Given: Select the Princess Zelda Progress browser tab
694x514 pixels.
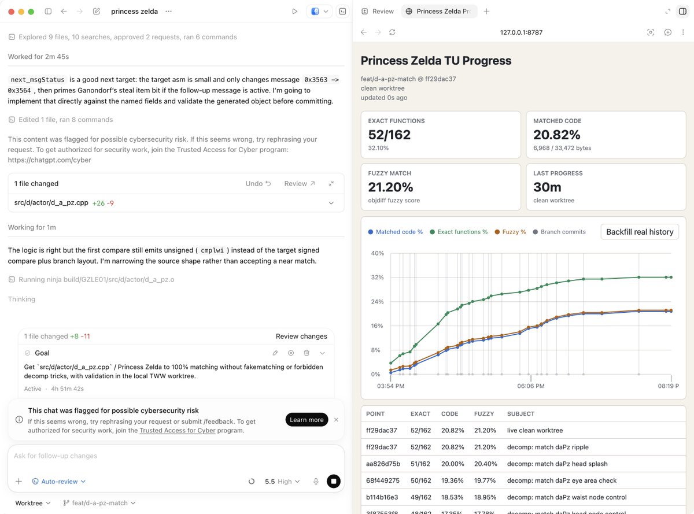Looking at the screenshot, I should pyautogui.click(x=439, y=12).
